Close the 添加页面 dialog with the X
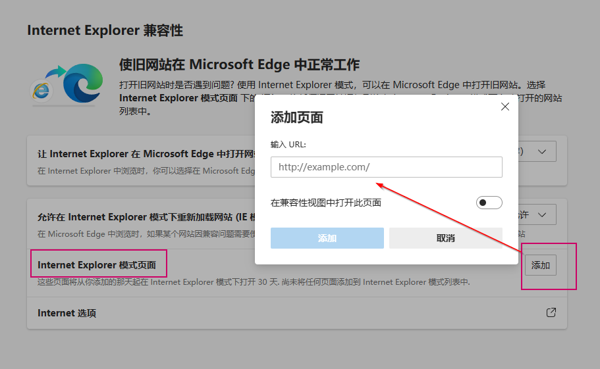This screenshot has height=369, width=600. [505, 107]
